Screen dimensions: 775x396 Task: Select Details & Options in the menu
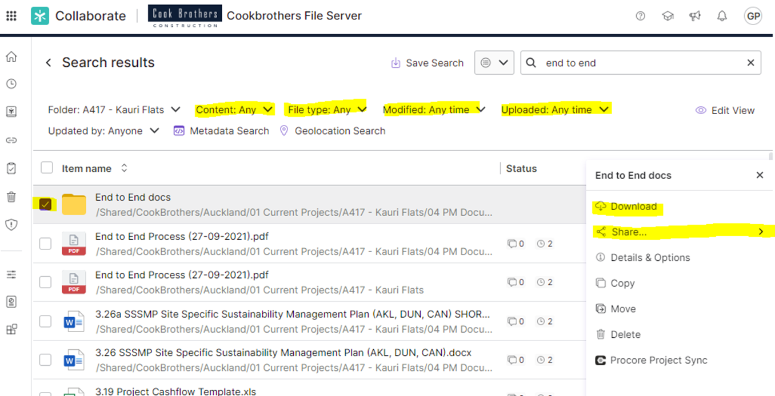click(643, 257)
